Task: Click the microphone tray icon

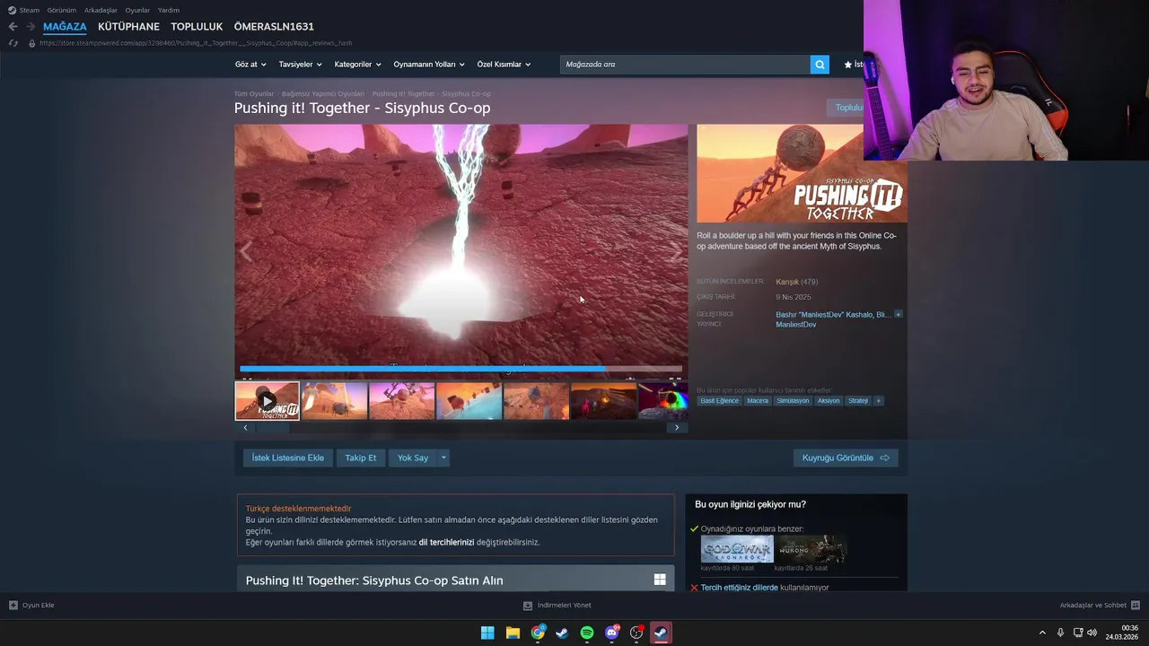Action: (1060, 633)
